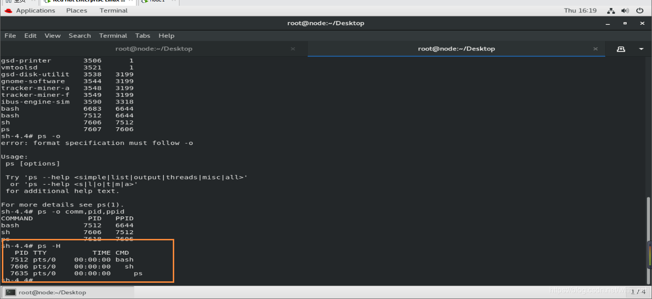Image resolution: width=652 pixels, height=299 pixels.
Task: Click the 'tracker-miner-a' process line
Action: pyautogui.click(x=67, y=88)
